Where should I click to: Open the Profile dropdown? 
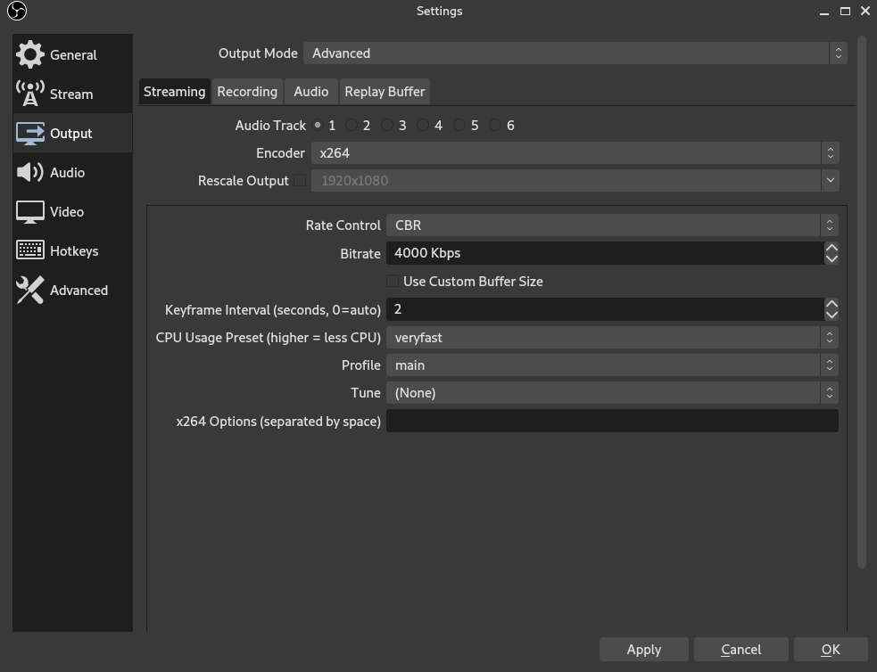(612, 365)
